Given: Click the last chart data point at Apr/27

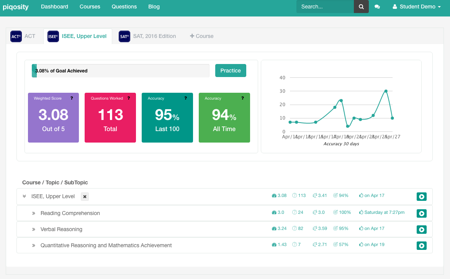Looking at the screenshot, I should (392, 118).
